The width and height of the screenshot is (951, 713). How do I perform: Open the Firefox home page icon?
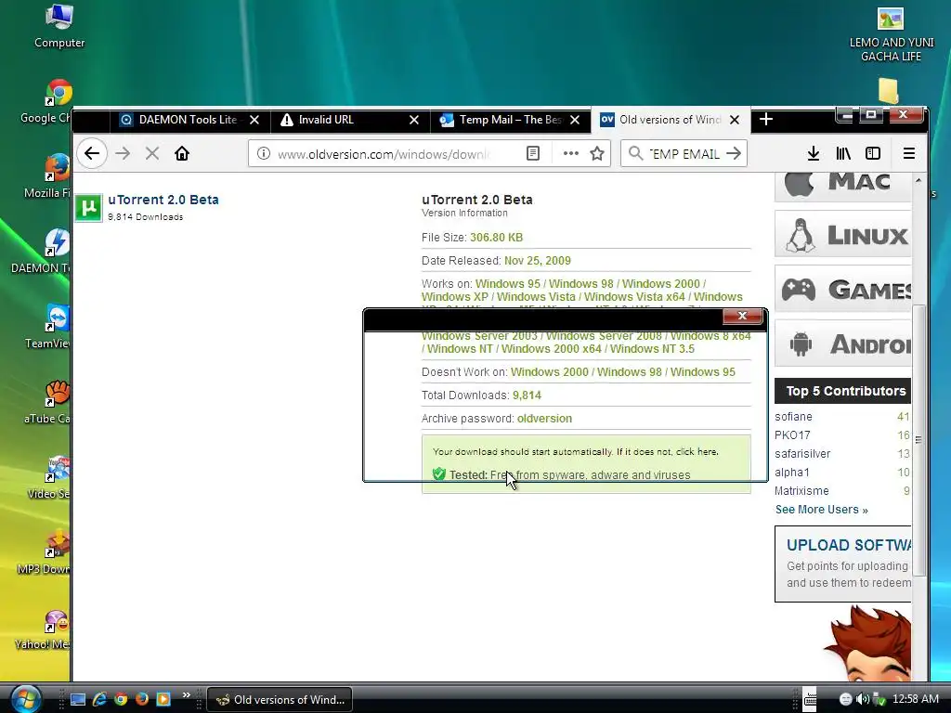pyautogui.click(x=182, y=153)
